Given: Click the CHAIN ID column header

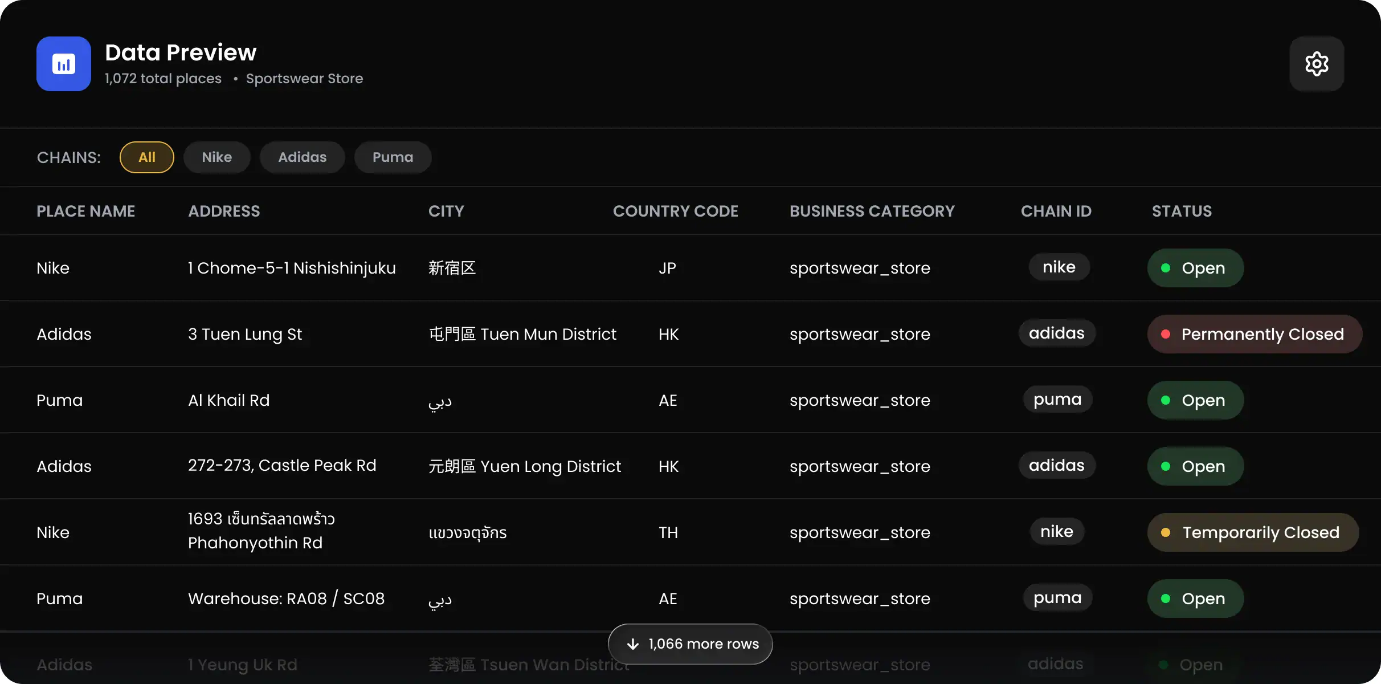Looking at the screenshot, I should click(1056, 211).
